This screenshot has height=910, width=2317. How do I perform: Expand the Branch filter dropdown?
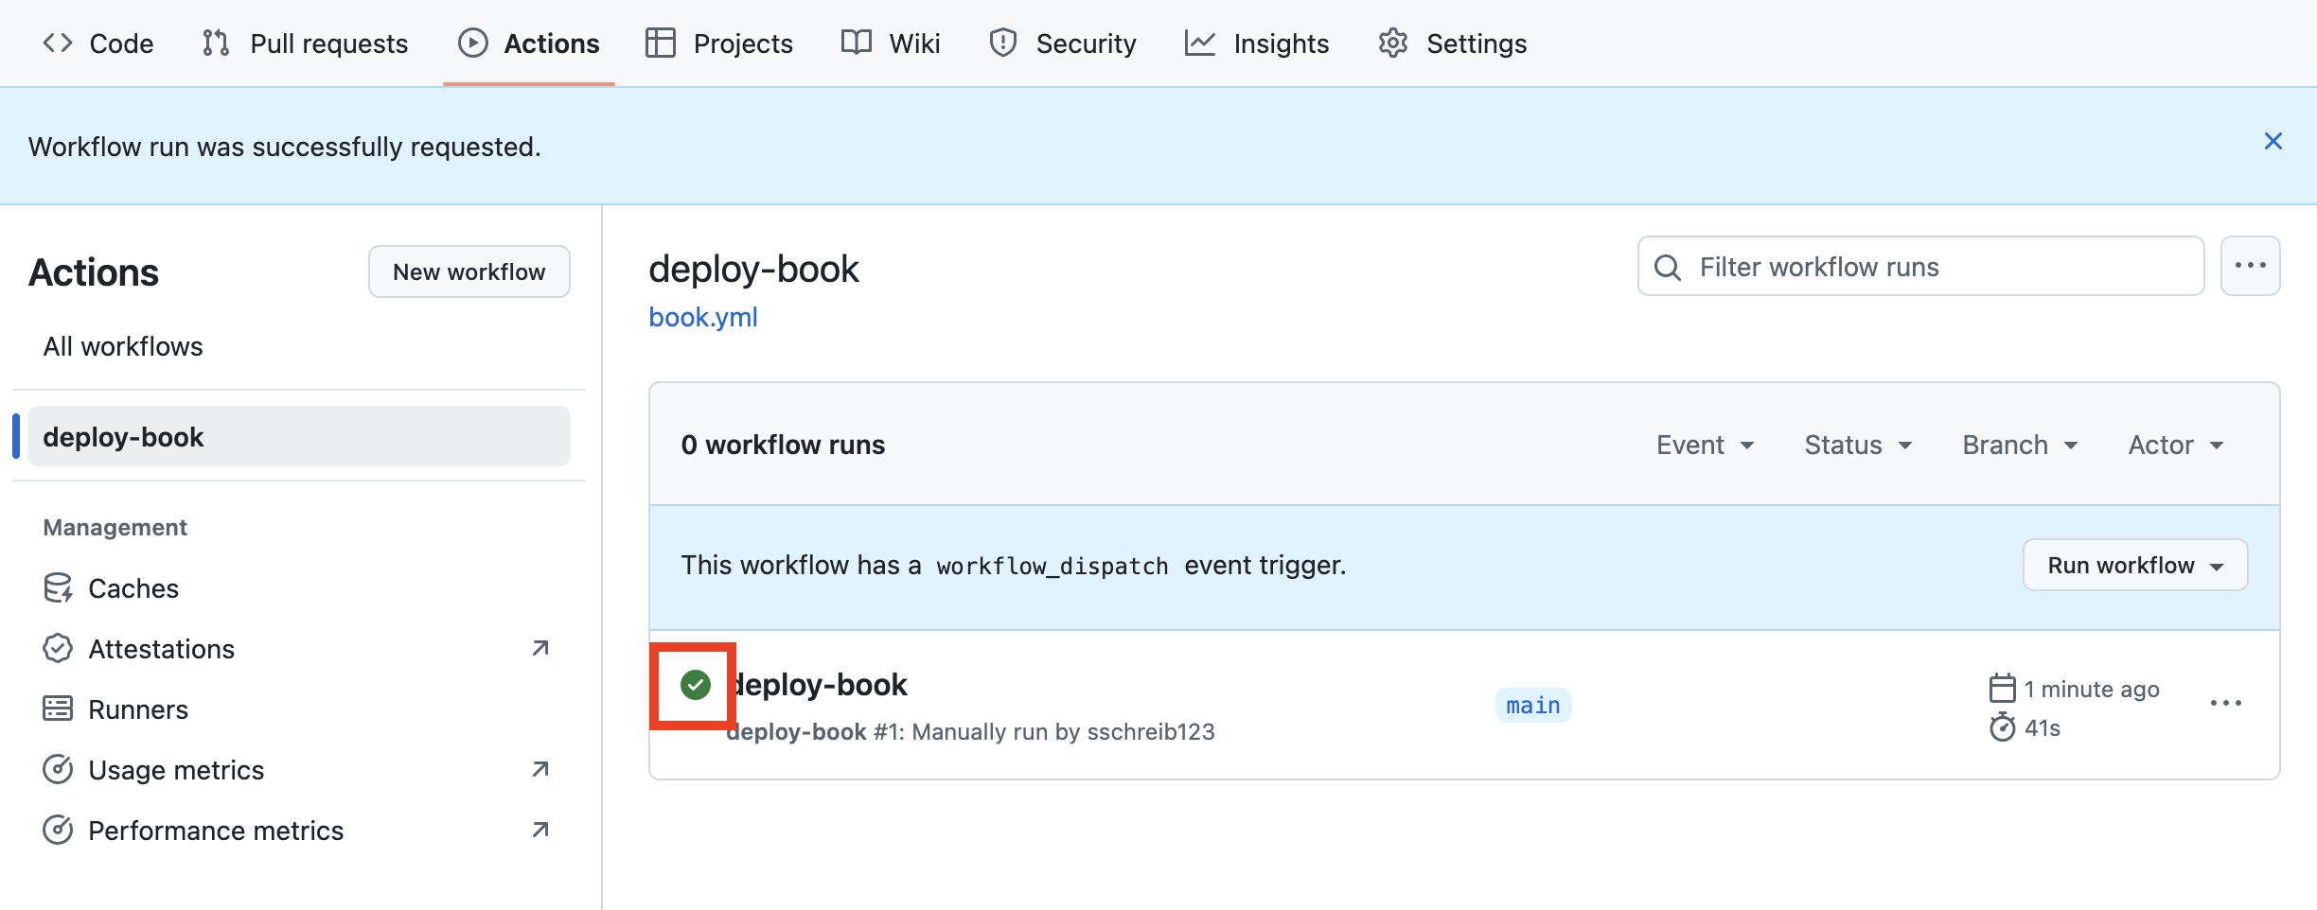click(2020, 446)
